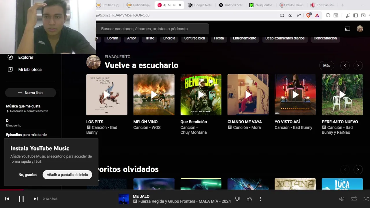Image resolution: width=370 pixels, height=208 pixels.
Task: Play YO VISTO ASÍ cover
Action: coord(295,95)
